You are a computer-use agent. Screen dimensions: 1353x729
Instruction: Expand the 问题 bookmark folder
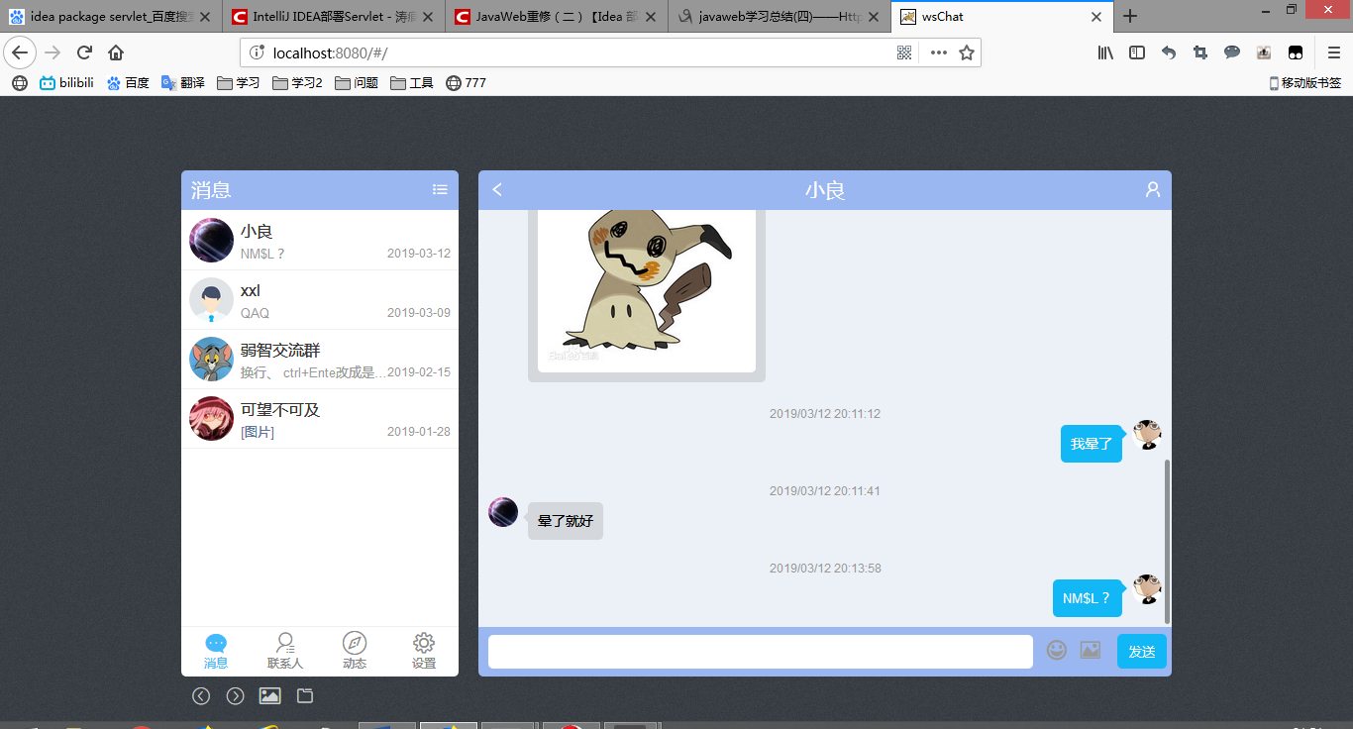(357, 83)
